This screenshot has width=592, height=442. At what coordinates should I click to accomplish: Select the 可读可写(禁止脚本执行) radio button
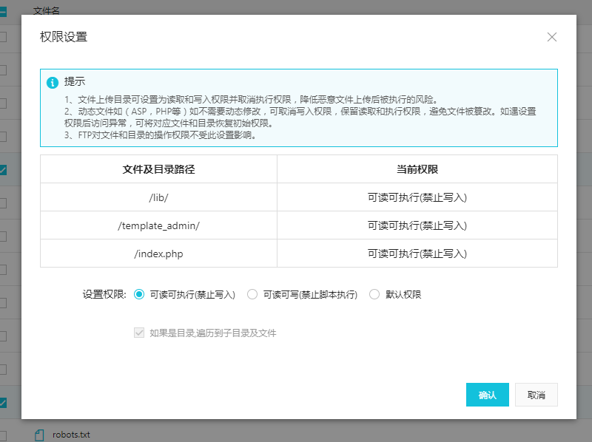(x=252, y=293)
